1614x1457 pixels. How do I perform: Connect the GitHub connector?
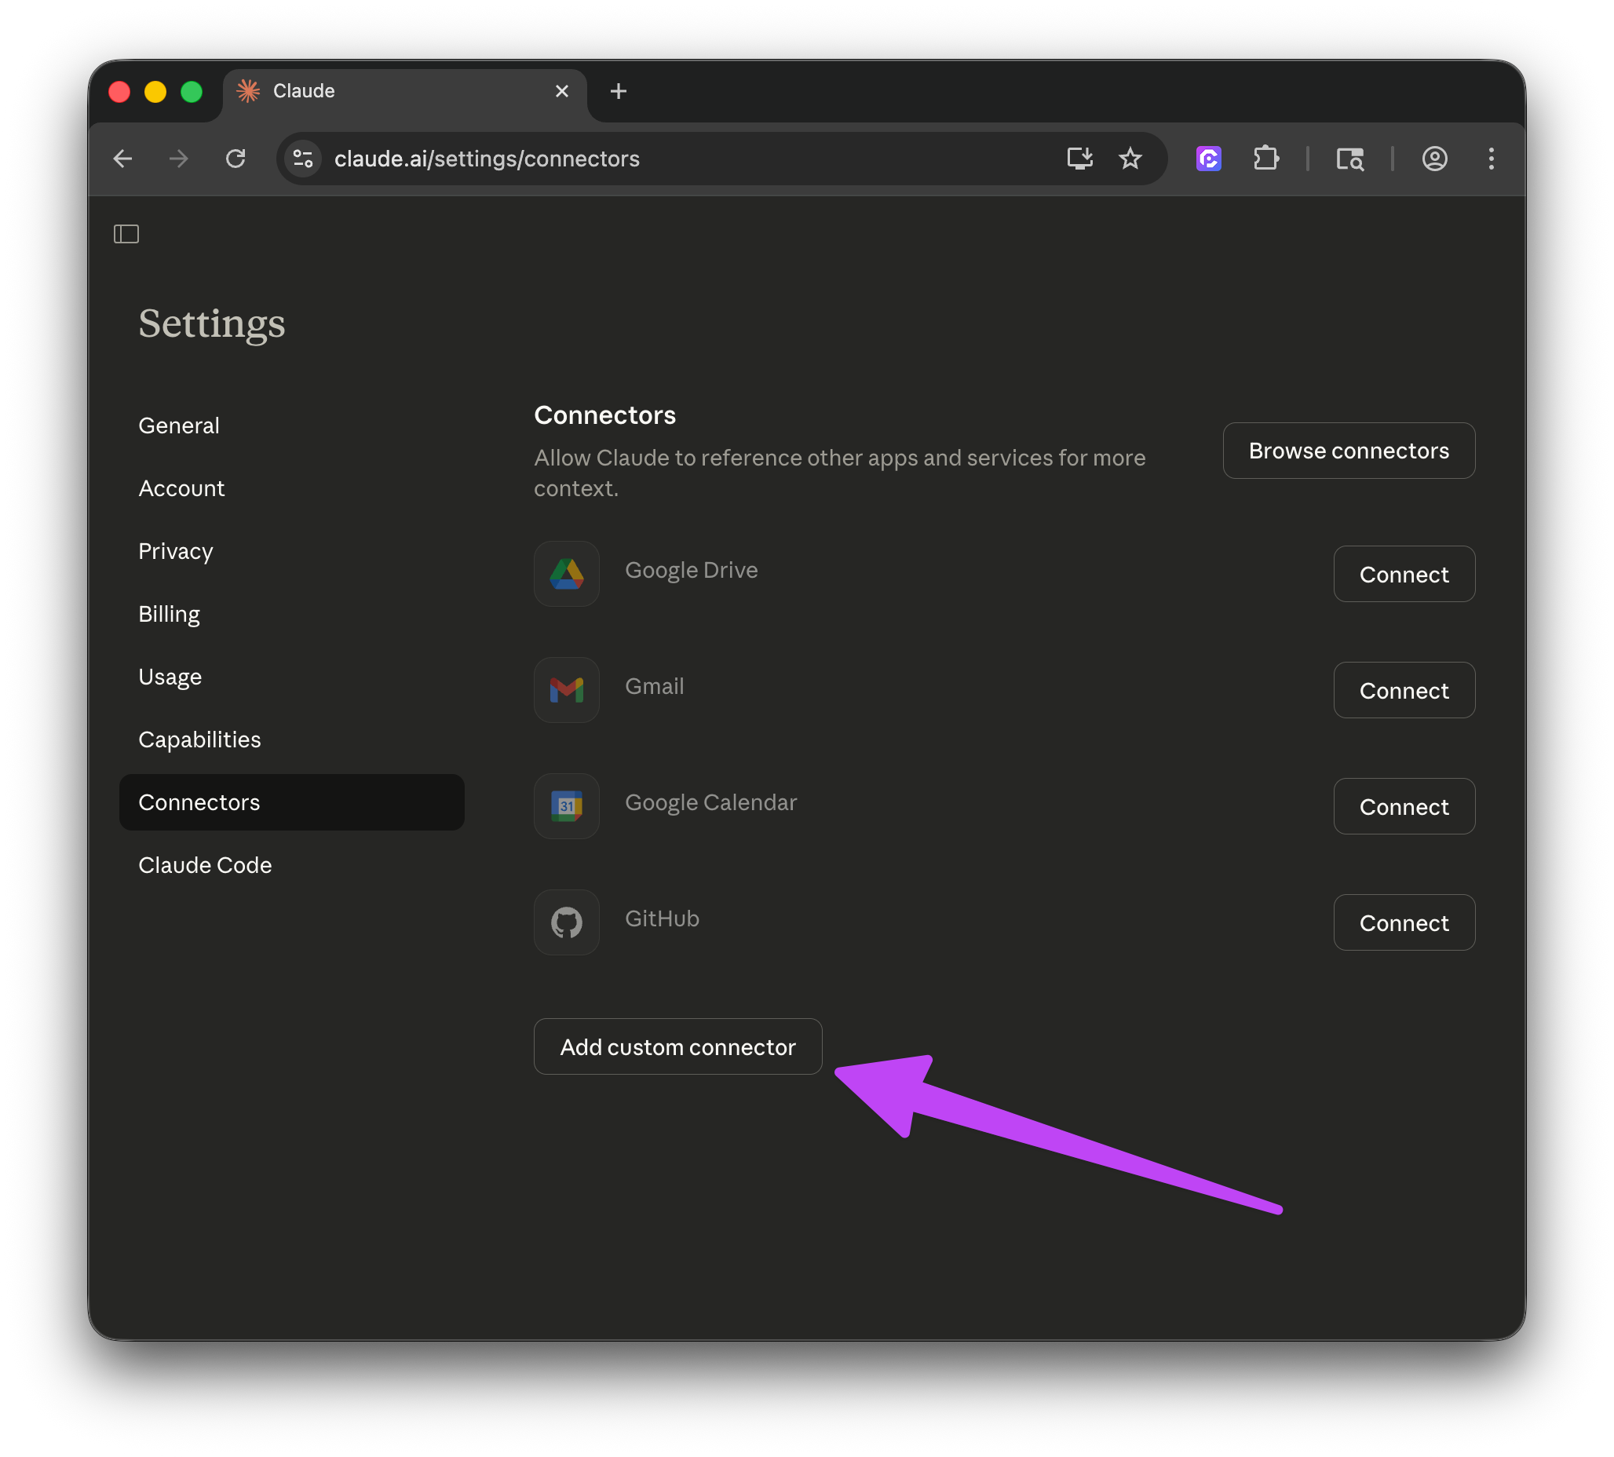click(x=1404, y=923)
